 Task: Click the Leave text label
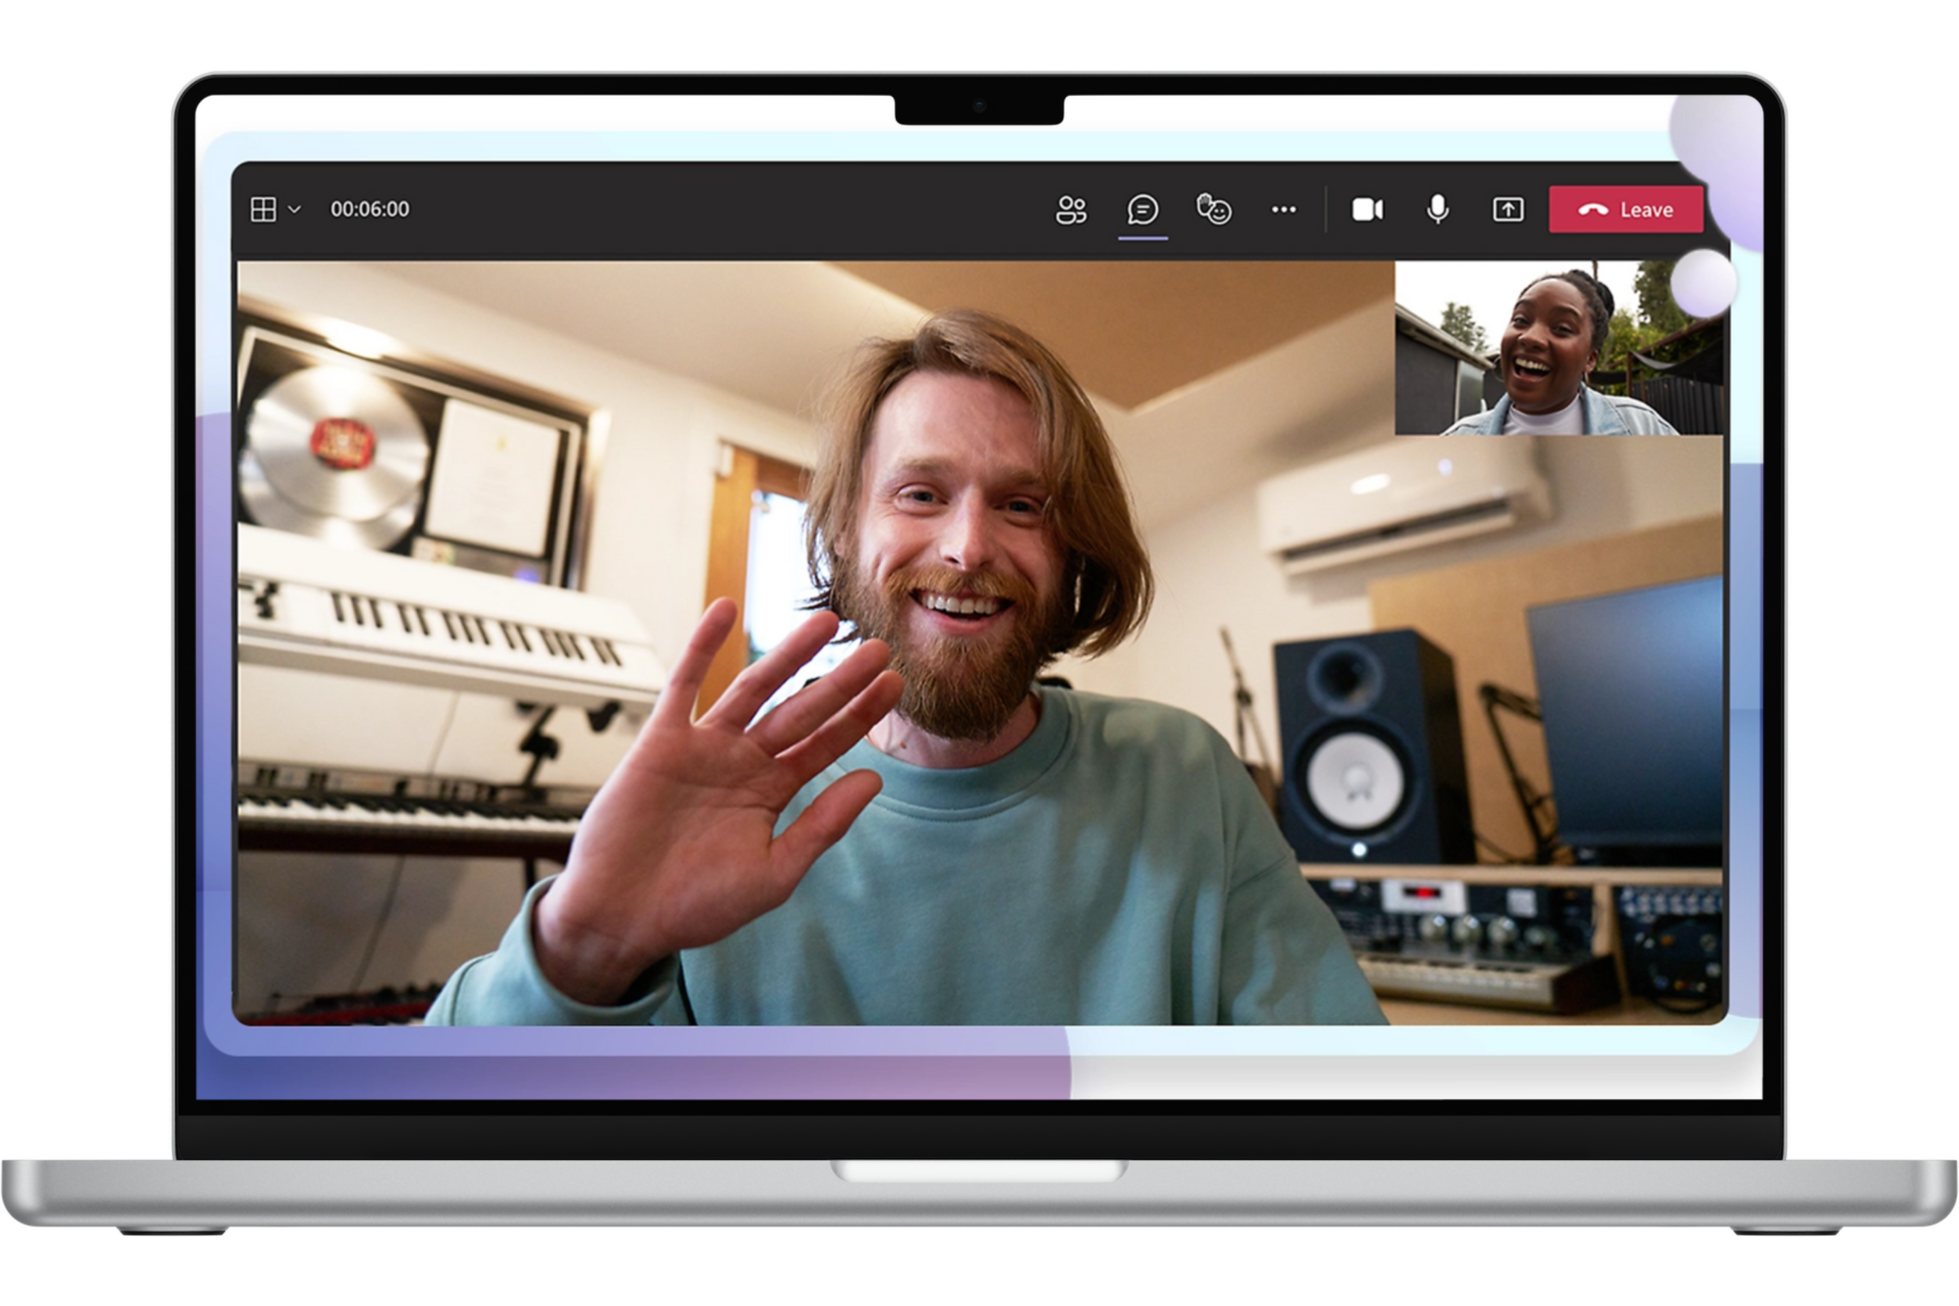click(1646, 210)
